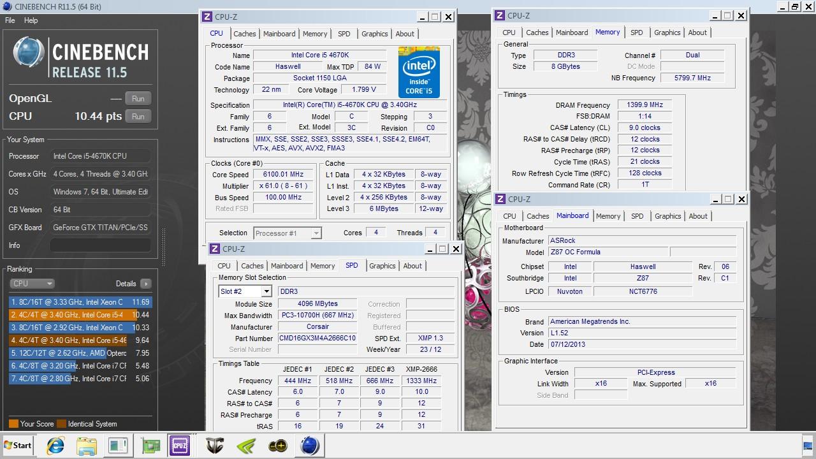The width and height of the screenshot is (816, 459).
Task: Run the OpenGL benchmark
Action: click(x=138, y=99)
